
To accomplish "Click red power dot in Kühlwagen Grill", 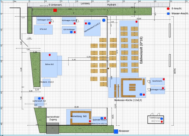I will pyautogui.click(x=50, y=23).
